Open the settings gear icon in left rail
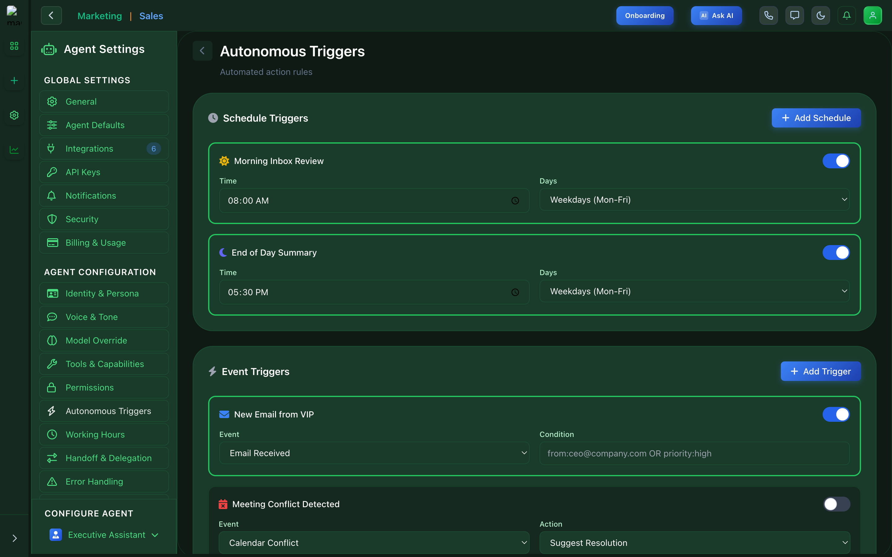The image size is (892, 557). pyautogui.click(x=14, y=115)
